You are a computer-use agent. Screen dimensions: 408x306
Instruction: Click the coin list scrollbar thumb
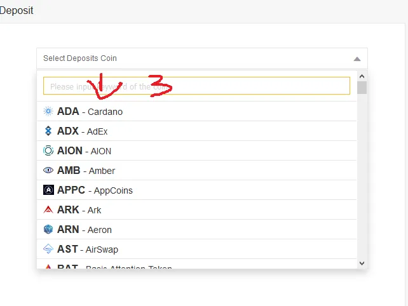click(x=362, y=88)
